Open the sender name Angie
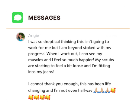 coord(34,36)
